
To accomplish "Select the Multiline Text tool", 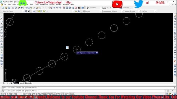I will coord(2,67).
